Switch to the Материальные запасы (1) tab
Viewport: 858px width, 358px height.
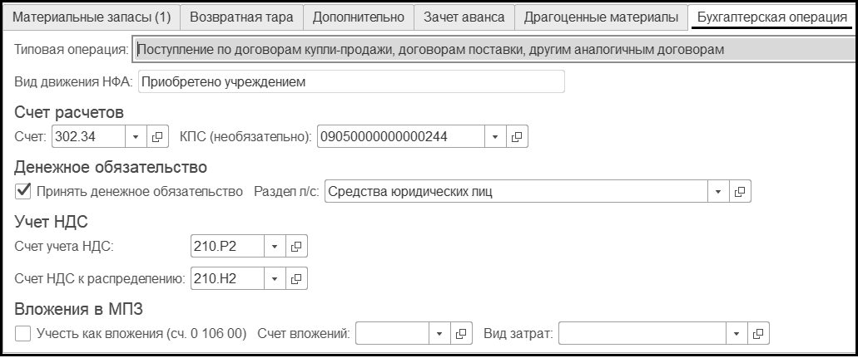pos(91,17)
